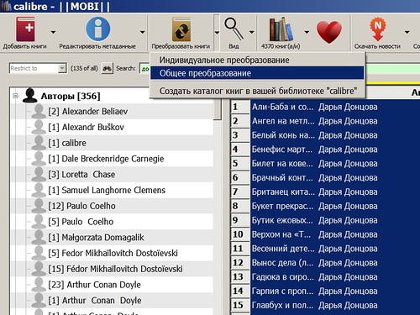Viewport: 420px width, 315px height.
Task: Click into the Search input field
Action: (144, 68)
